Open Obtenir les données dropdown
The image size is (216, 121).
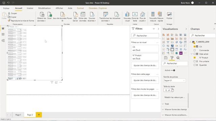42,17
